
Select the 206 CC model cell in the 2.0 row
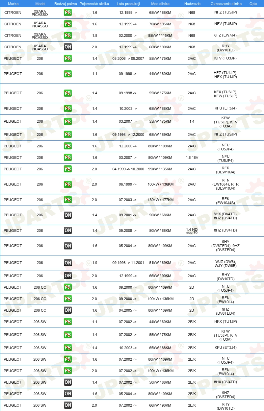40,299
